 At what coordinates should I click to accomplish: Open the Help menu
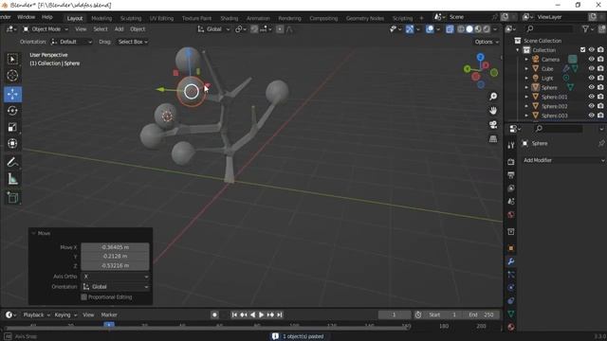pos(47,17)
